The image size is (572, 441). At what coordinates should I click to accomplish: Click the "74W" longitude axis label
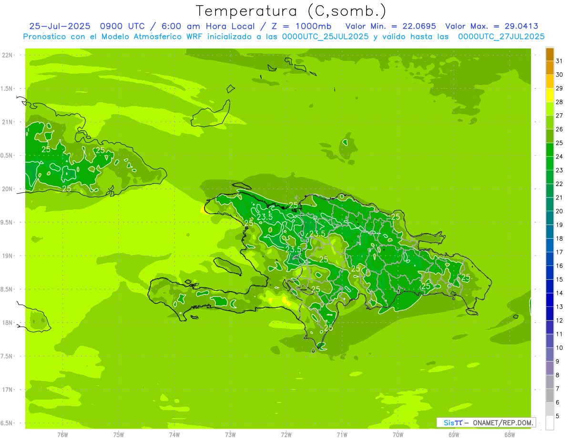click(174, 435)
